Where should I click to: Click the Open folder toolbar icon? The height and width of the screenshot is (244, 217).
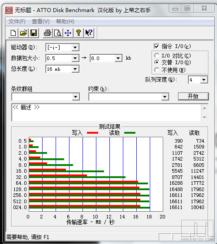tap(23, 33)
